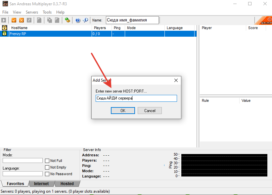Click the Mode filter text field

pos(23,161)
